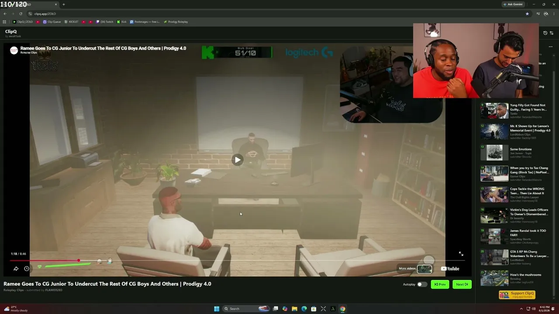Click the Ask Gemini button
Viewport: 559px width, 314px height.
[513, 4]
